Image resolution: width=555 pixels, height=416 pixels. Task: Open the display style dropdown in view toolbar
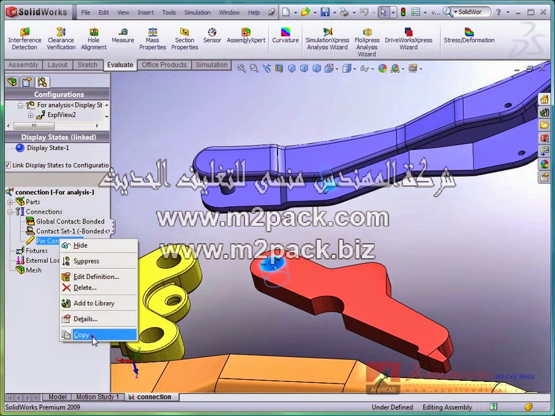click(354, 69)
